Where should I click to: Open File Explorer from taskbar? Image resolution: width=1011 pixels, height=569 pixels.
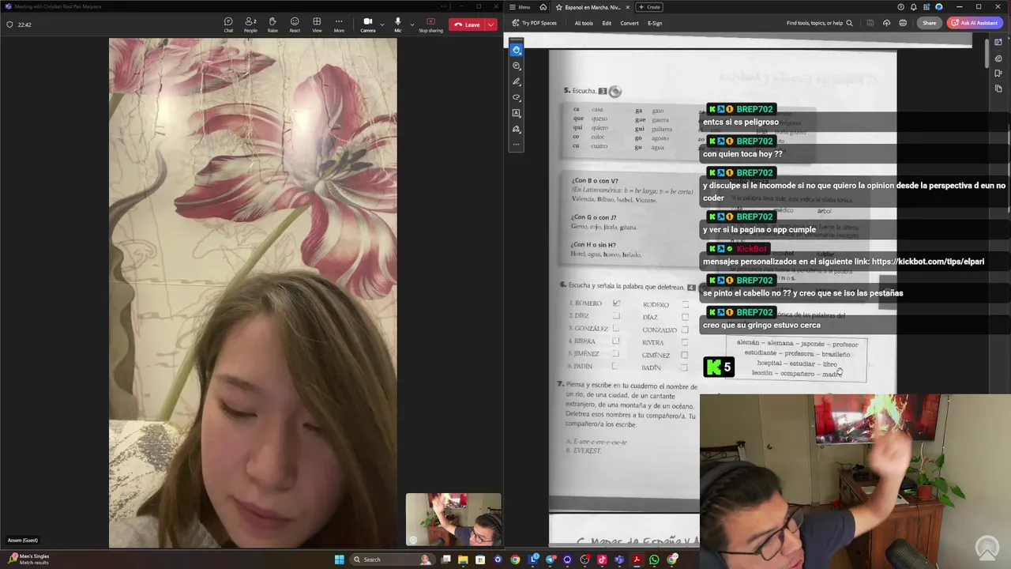click(463, 560)
